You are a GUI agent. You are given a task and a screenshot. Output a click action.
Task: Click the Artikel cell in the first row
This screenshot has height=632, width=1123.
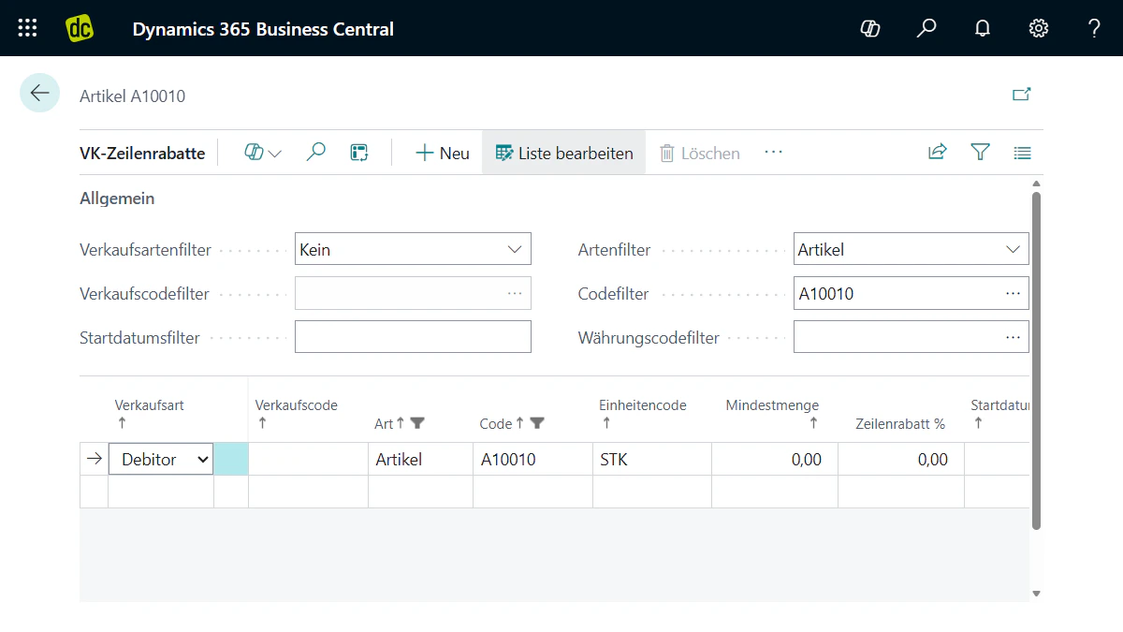[x=420, y=459]
